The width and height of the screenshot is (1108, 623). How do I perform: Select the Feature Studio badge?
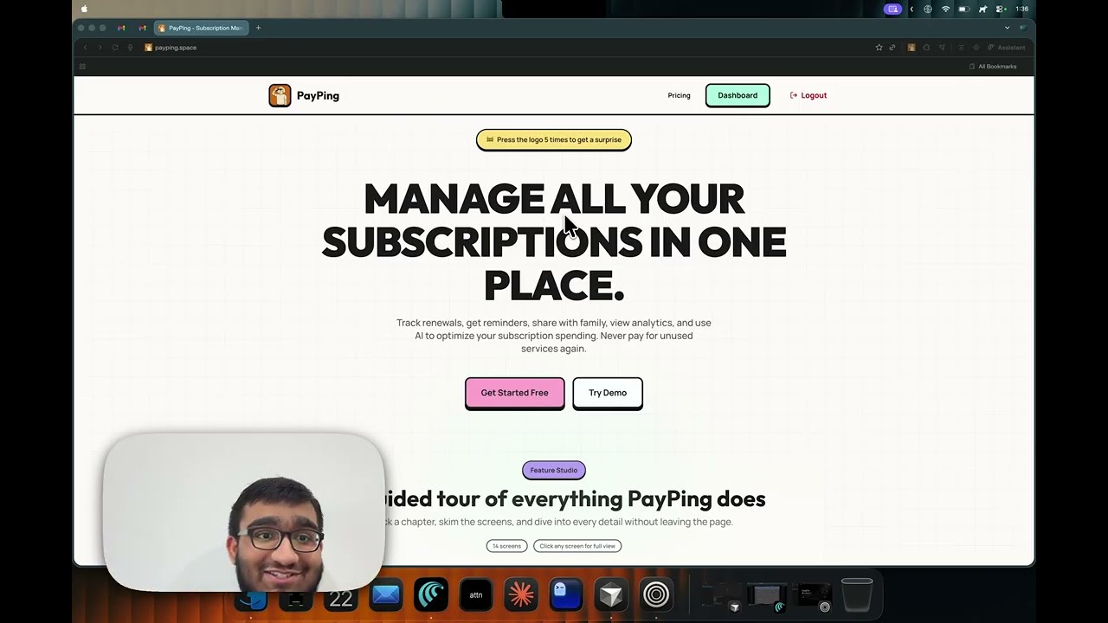tap(554, 470)
